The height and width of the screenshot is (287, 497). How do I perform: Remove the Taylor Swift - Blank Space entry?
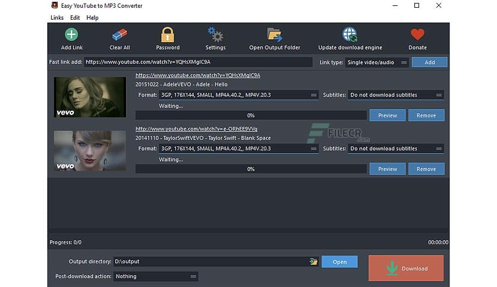click(x=426, y=169)
